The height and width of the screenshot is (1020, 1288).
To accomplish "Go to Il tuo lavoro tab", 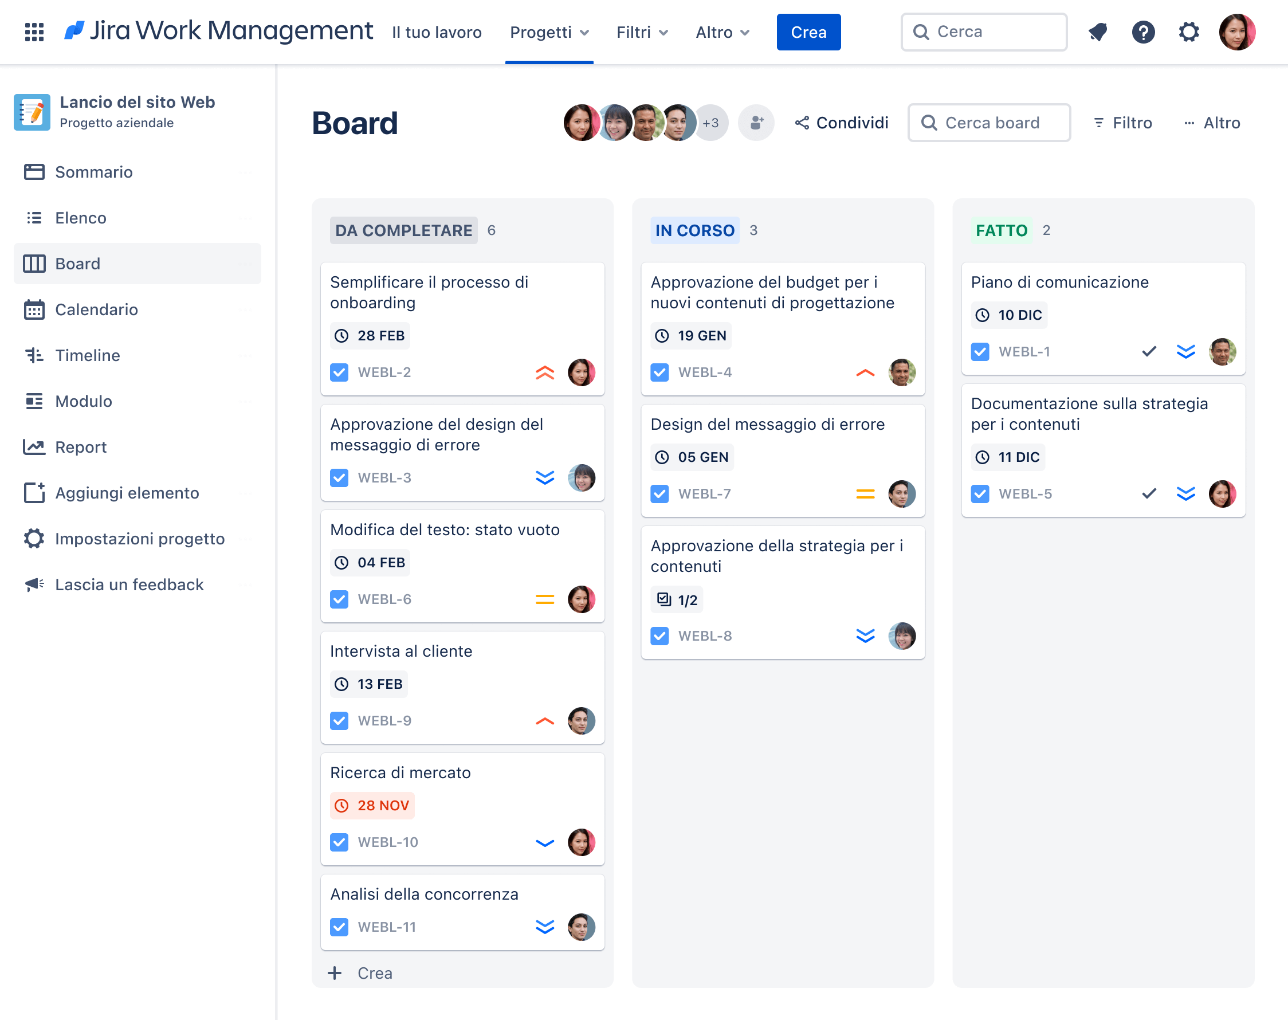I will (x=437, y=32).
